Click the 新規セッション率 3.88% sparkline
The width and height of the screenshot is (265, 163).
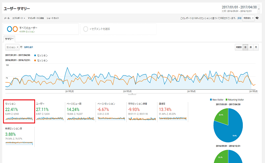(19, 143)
